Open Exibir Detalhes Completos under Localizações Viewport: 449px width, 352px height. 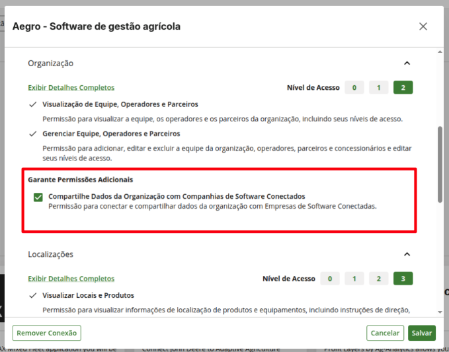tap(71, 279)
